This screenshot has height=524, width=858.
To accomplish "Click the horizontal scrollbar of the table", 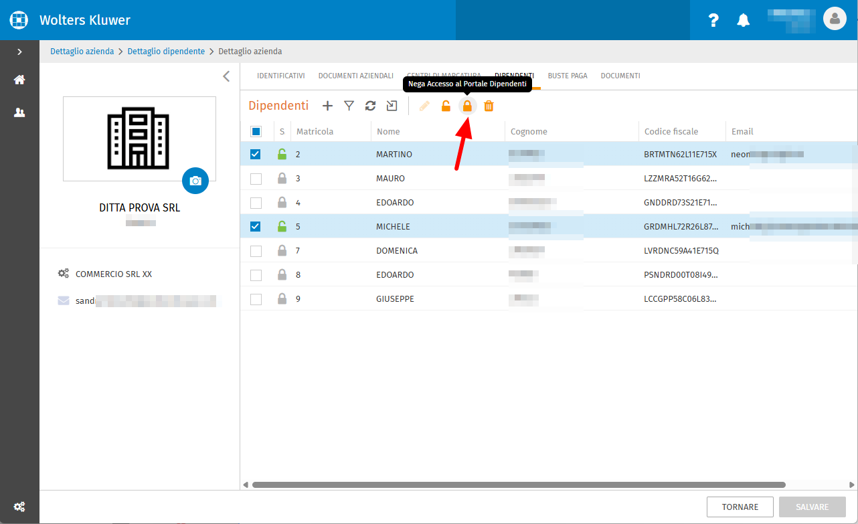I will 519,485.
